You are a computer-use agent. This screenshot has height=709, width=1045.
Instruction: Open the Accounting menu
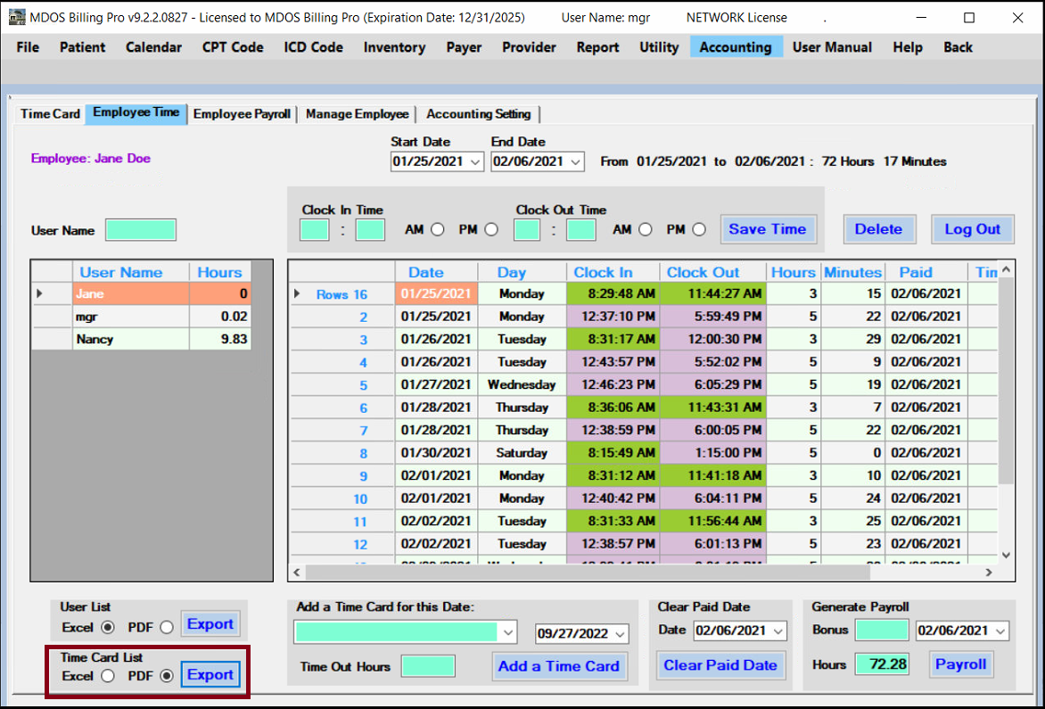(x=736, y=47)
